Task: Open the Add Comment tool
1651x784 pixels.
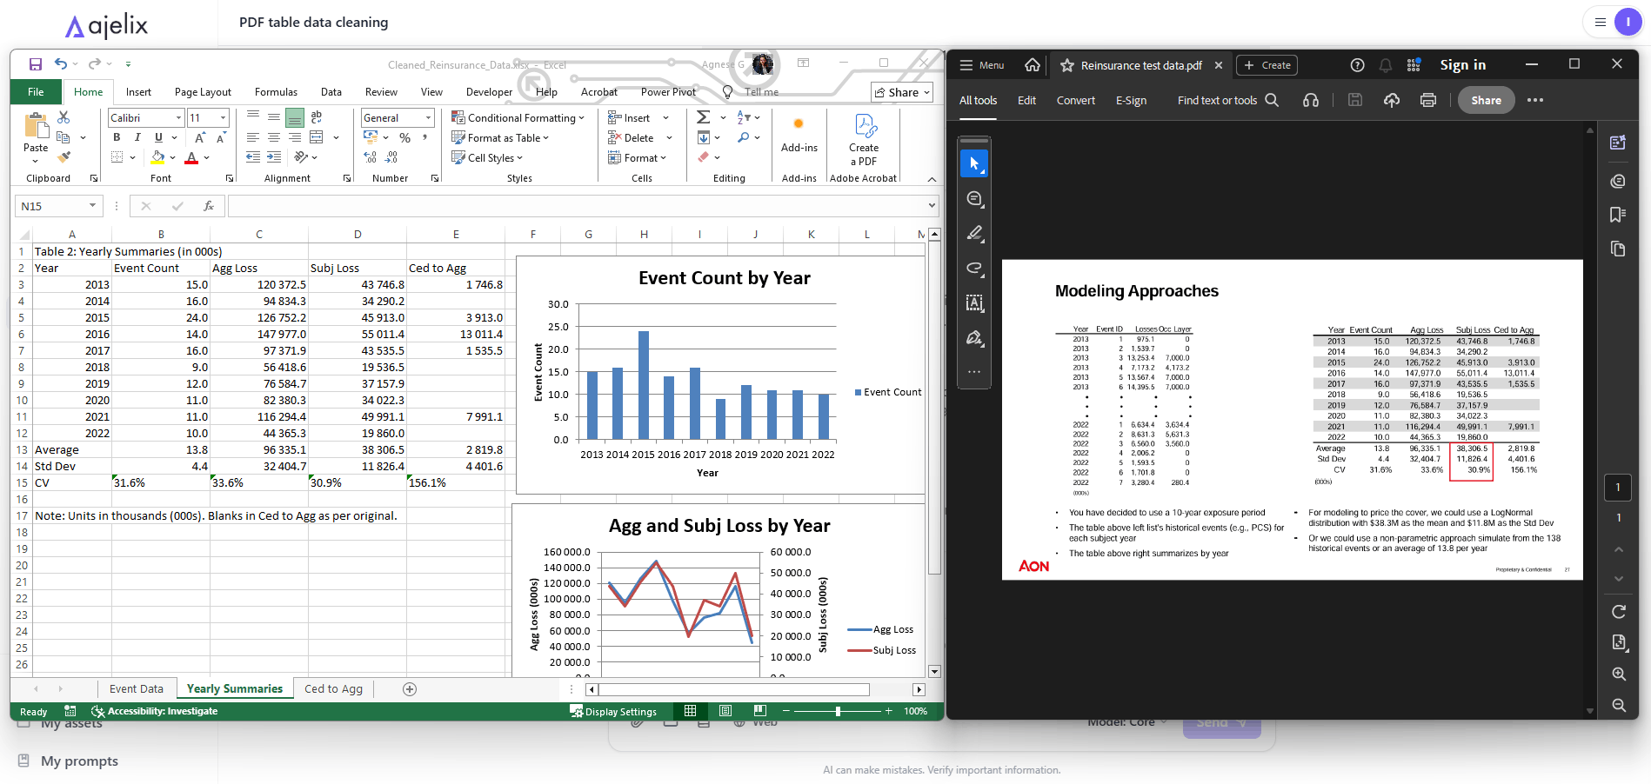Action: tap(974, 197)
